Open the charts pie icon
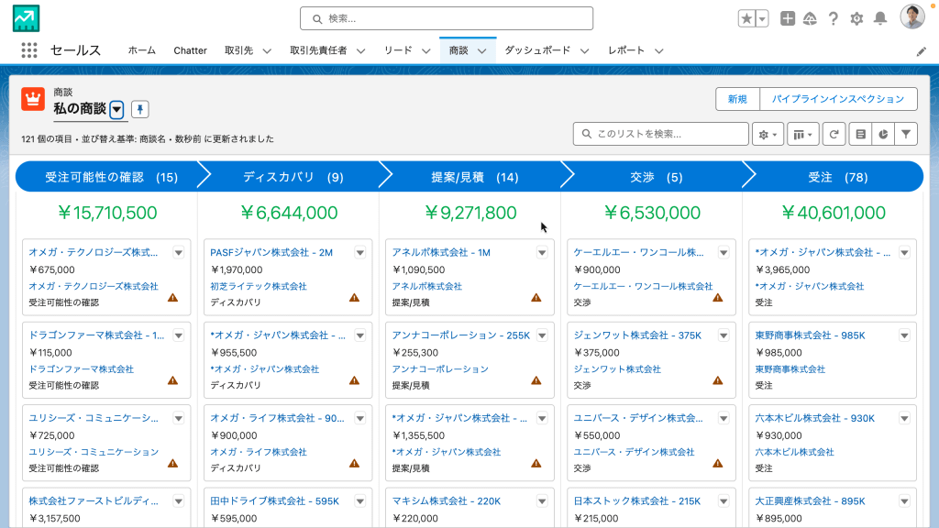This screenshot has height=528, width=939. coord(882,134)
